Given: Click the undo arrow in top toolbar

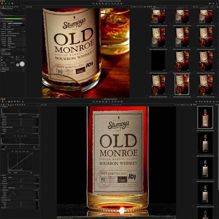Looking at the screenshot, I should click(12, 3).
